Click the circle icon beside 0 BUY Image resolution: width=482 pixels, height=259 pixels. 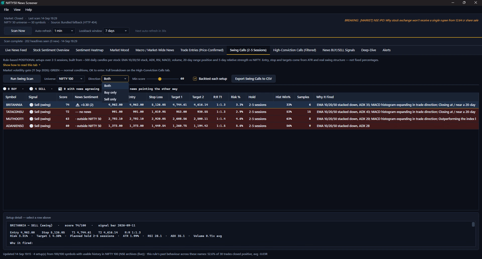[5, 89]
